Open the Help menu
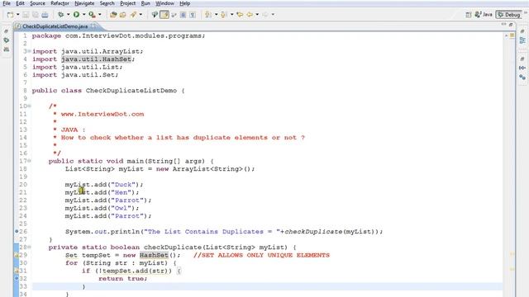Image resolution: width=529 pixels, height=297 pixels. [x=184, y=3]
